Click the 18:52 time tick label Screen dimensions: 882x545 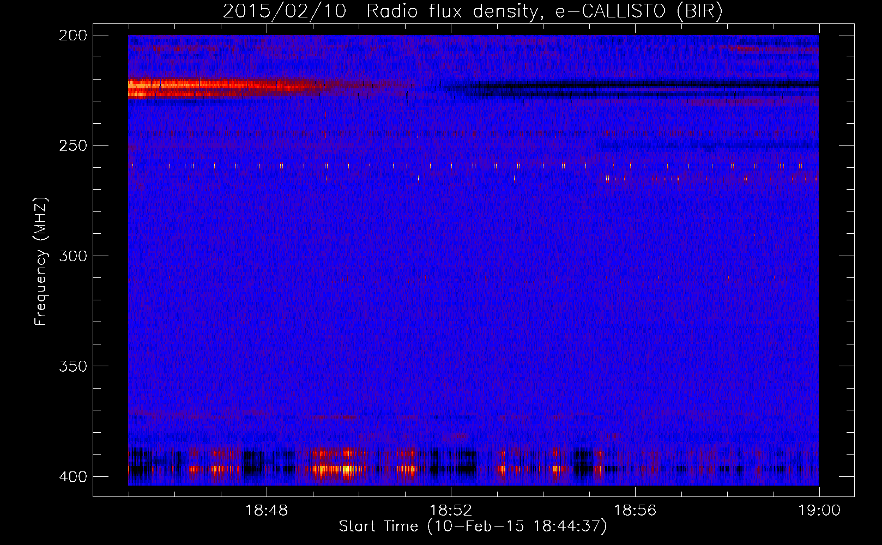(451, 511)
